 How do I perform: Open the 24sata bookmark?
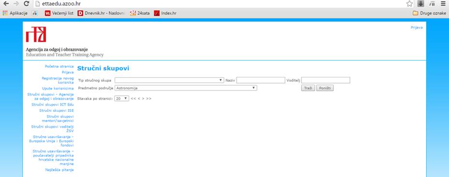click(x=140, y=13)
